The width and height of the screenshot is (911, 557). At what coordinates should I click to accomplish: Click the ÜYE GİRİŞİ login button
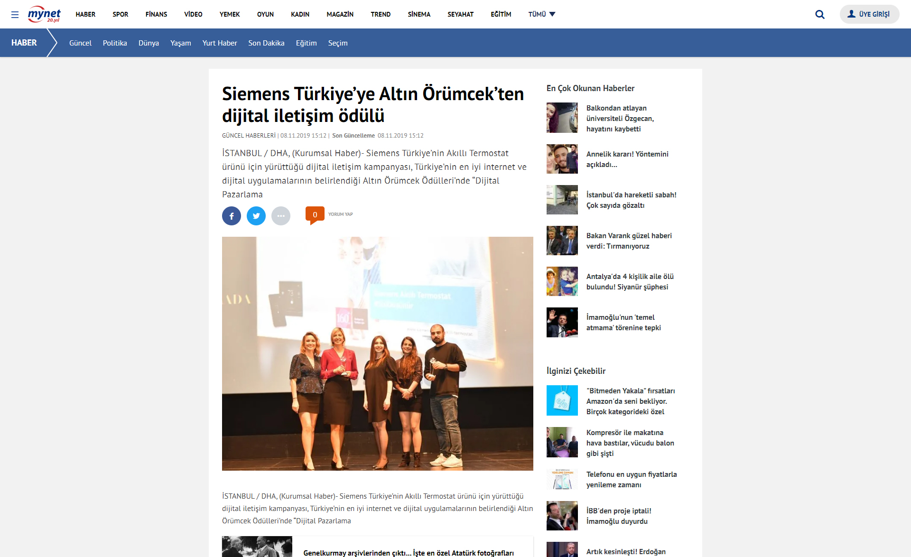point(869,14)
